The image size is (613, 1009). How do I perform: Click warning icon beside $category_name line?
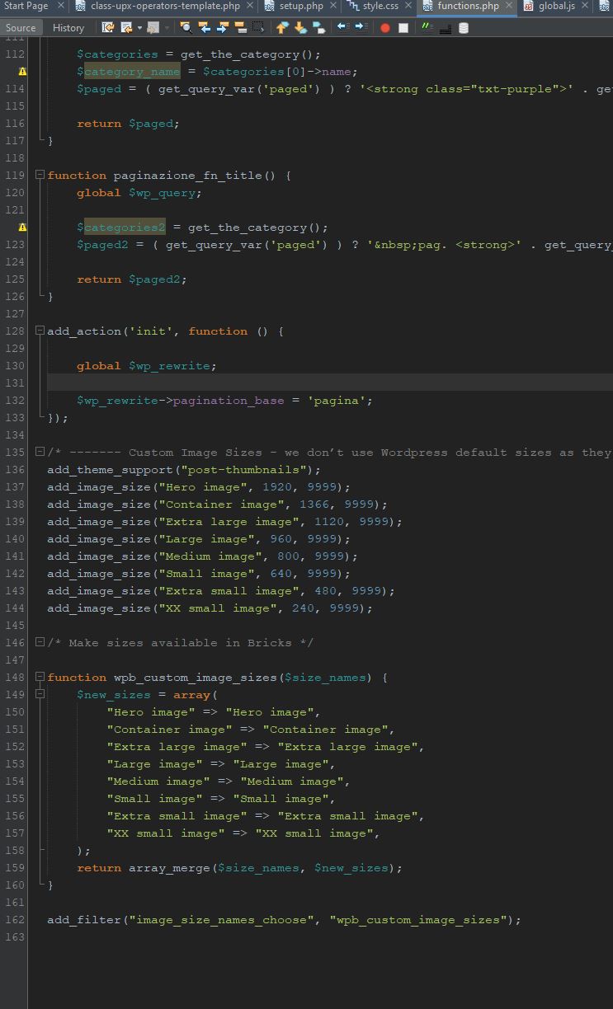tap(22, 72)
